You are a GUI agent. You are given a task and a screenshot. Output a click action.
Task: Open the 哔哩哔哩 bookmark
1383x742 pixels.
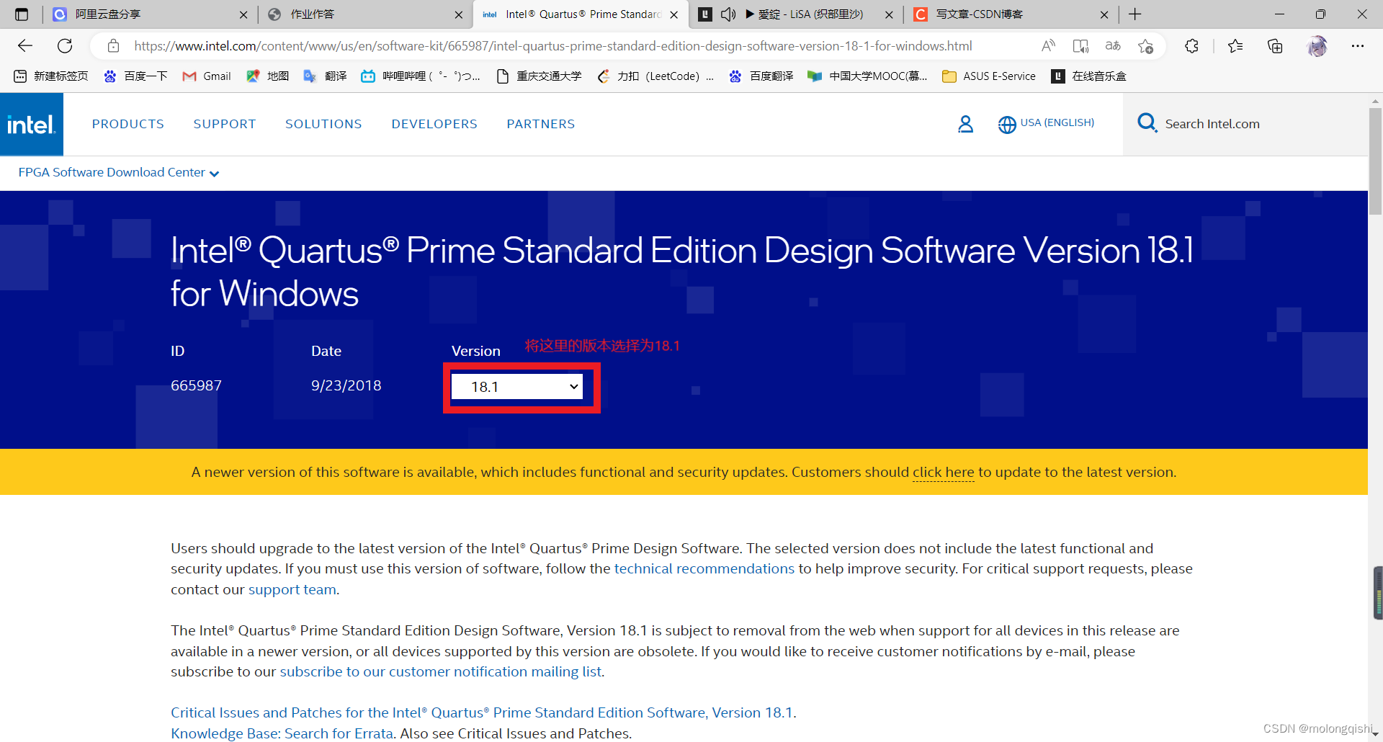(421, 76)
